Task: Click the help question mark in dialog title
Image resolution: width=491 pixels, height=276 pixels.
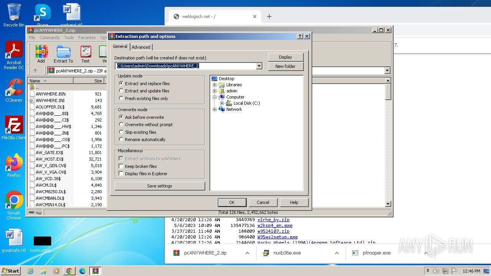Action: pyautogui.click(x=300, y=36)
